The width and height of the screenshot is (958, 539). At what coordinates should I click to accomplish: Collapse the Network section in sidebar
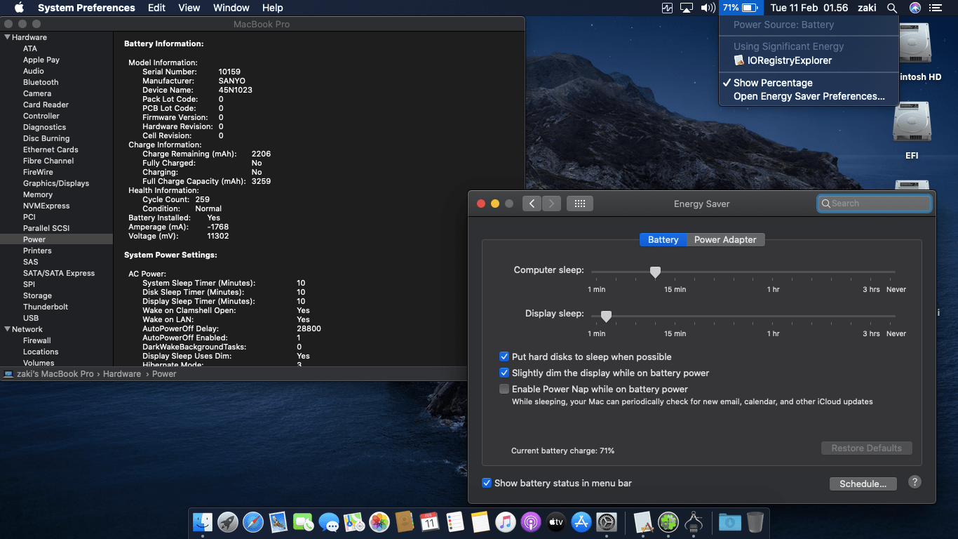point(7,329)
